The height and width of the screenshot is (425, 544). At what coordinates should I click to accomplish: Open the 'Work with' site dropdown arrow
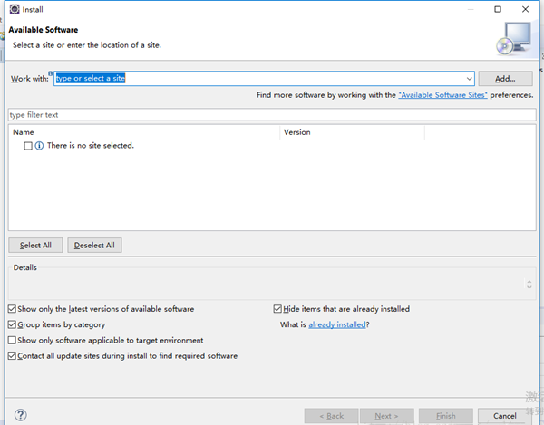point(469,79)
